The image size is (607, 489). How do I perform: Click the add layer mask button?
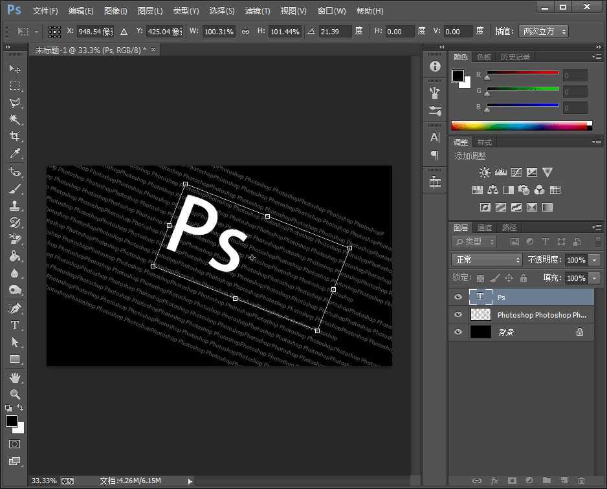[x=513, y=481]
